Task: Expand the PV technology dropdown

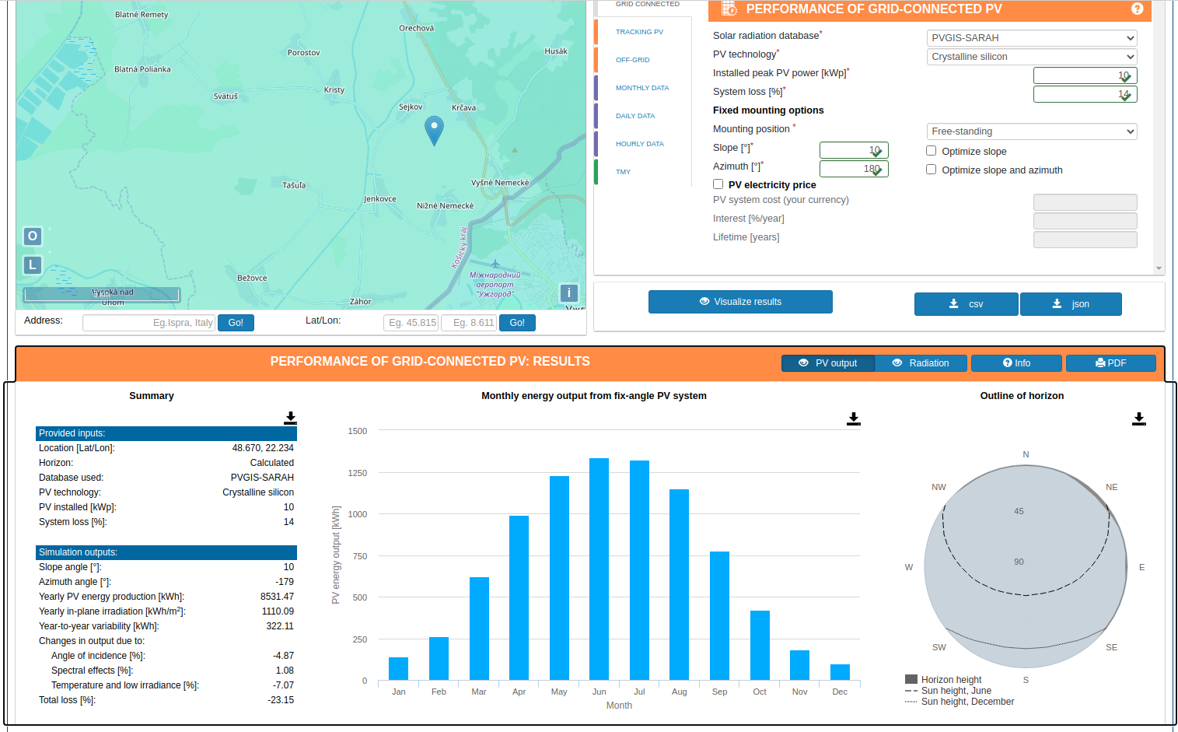Action: [1031, 57]
